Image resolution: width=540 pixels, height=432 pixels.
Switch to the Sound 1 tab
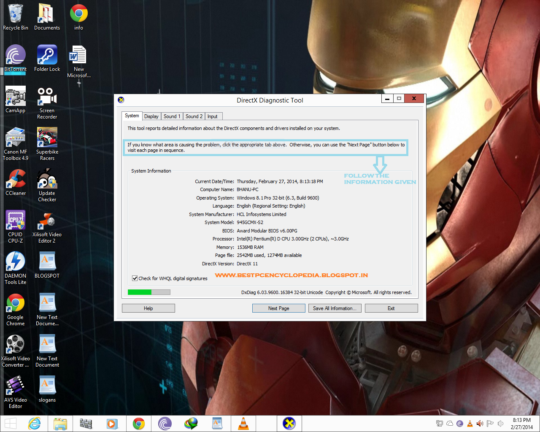point(172,116)
